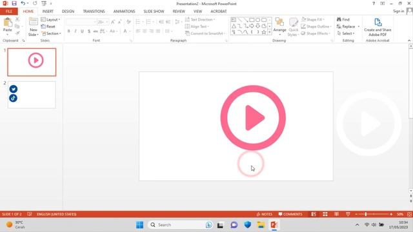Toggle Text Shadow formatting
The image size is (413, 232).
point(89,32)
